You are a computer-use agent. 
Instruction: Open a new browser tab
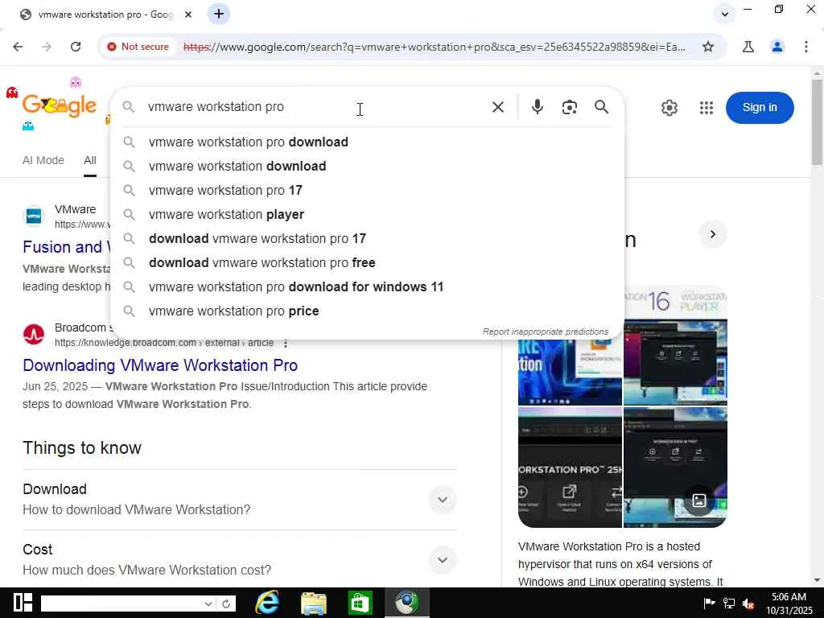[x=219, y=14]
